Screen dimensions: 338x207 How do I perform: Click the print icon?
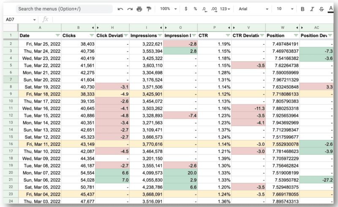coord(139,9)
